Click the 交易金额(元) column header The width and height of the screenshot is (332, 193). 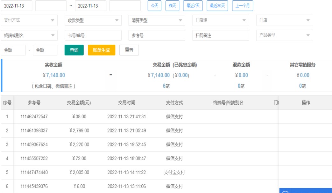[x=79, y=103]
